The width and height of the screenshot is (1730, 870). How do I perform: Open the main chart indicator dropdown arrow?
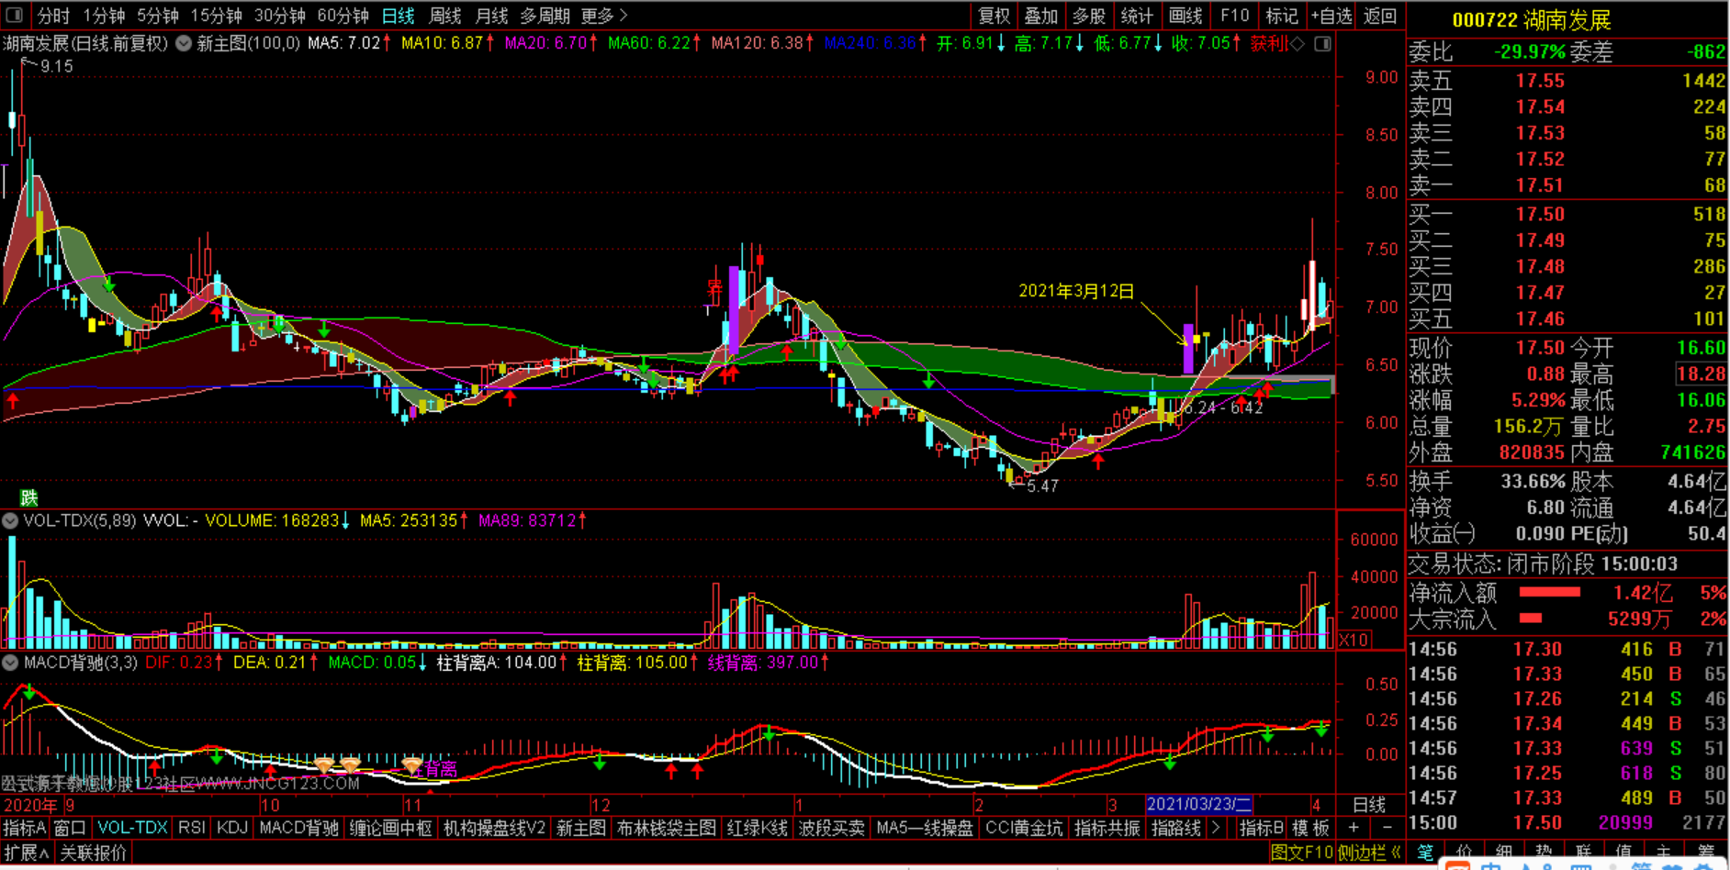(184, 43)
